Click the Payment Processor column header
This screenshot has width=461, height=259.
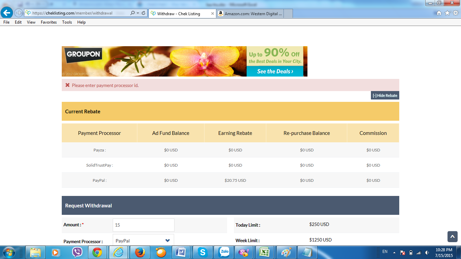click(99, 133)
